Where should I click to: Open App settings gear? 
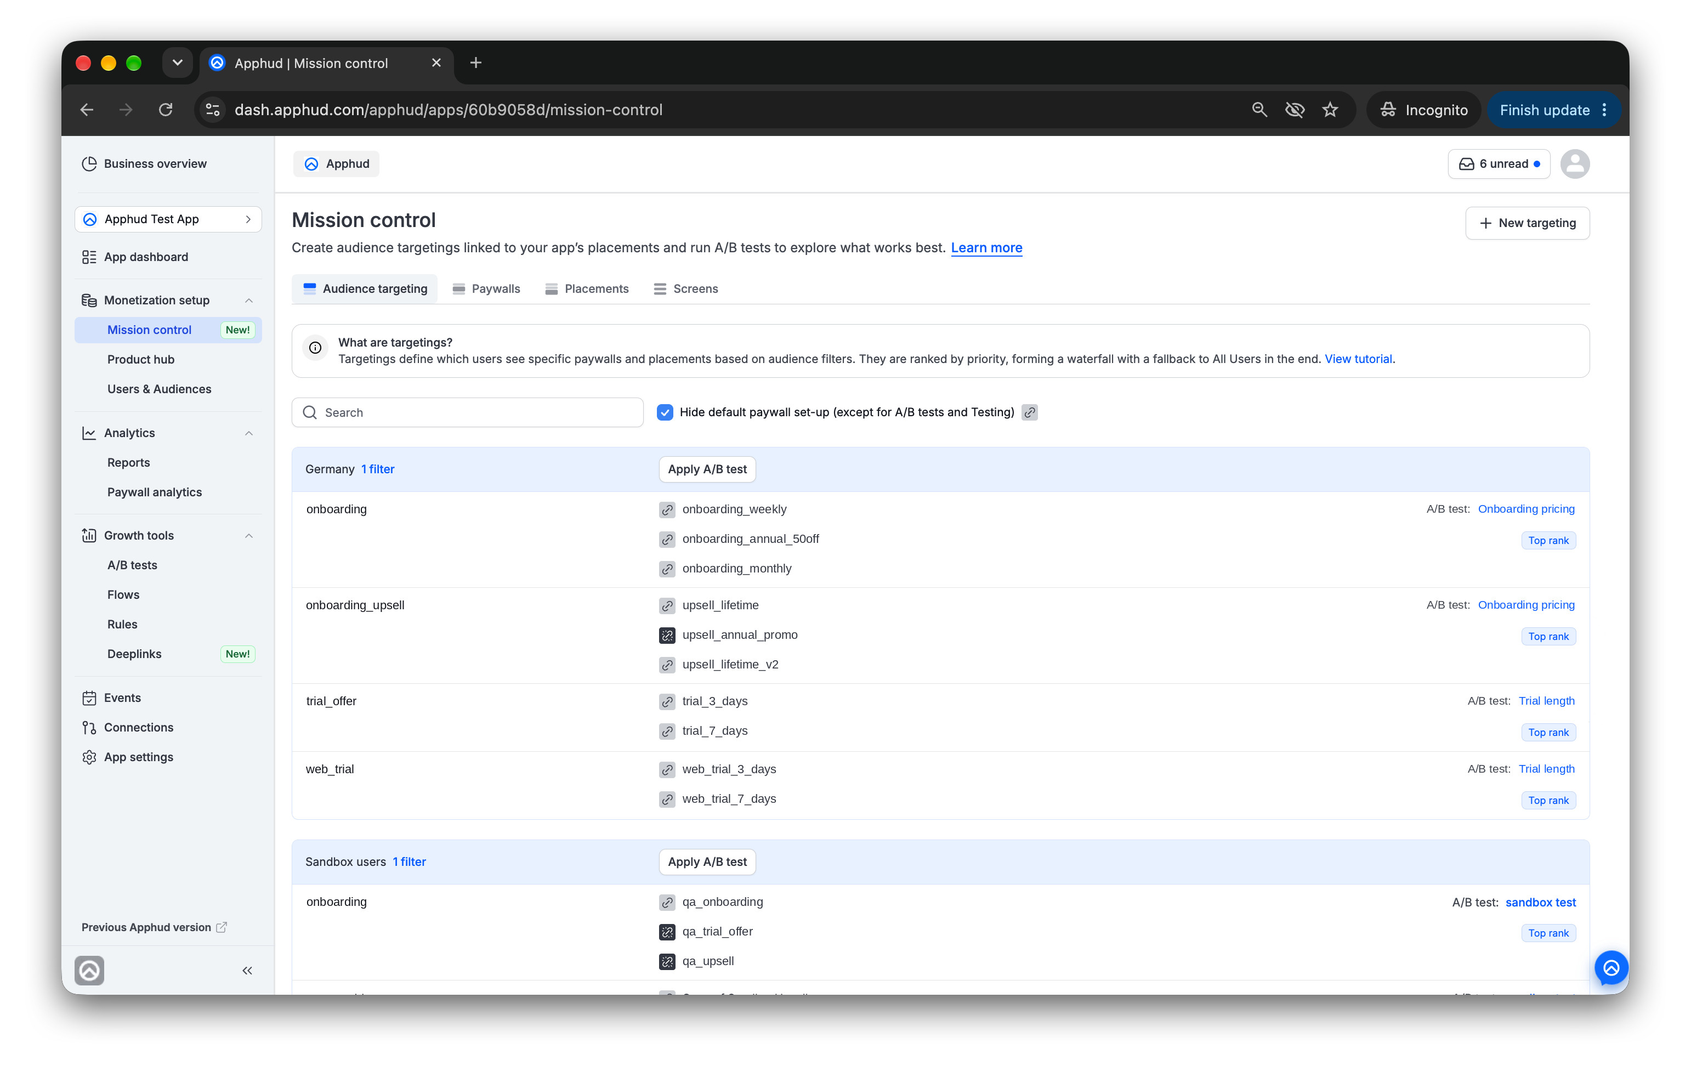[89, 757]
